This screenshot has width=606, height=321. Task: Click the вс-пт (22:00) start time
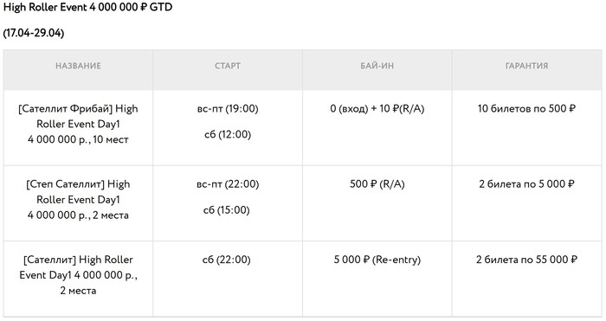228,184
